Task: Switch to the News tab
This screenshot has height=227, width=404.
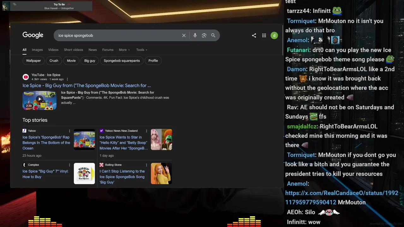Action: (x=93, y=50)
